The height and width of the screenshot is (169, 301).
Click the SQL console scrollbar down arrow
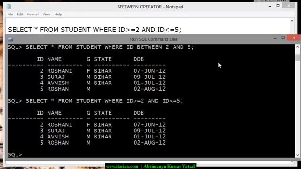(x=298, y=155)
